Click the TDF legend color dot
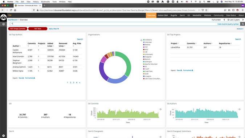Screen dimensions: 245x138 pyautogui.click(x=144, y=47)
